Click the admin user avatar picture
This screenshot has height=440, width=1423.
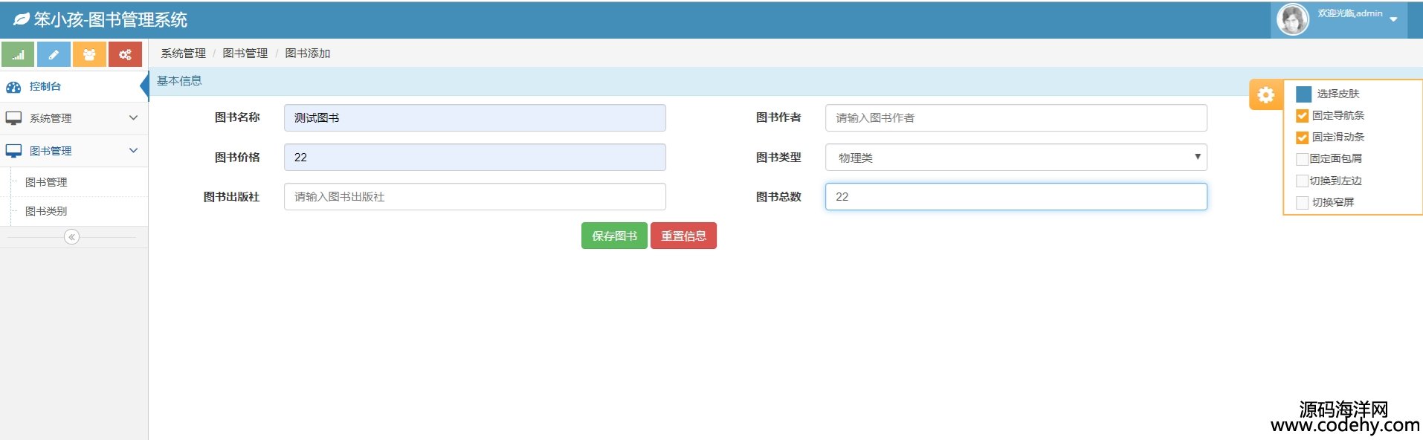[x=1292, y=19]
